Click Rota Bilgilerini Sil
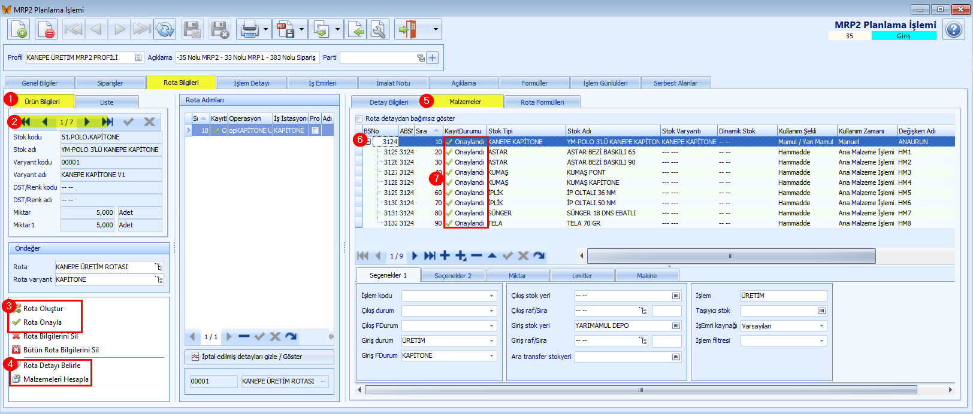This screenshot has width=973, height=414. click(x=50, y=336)
